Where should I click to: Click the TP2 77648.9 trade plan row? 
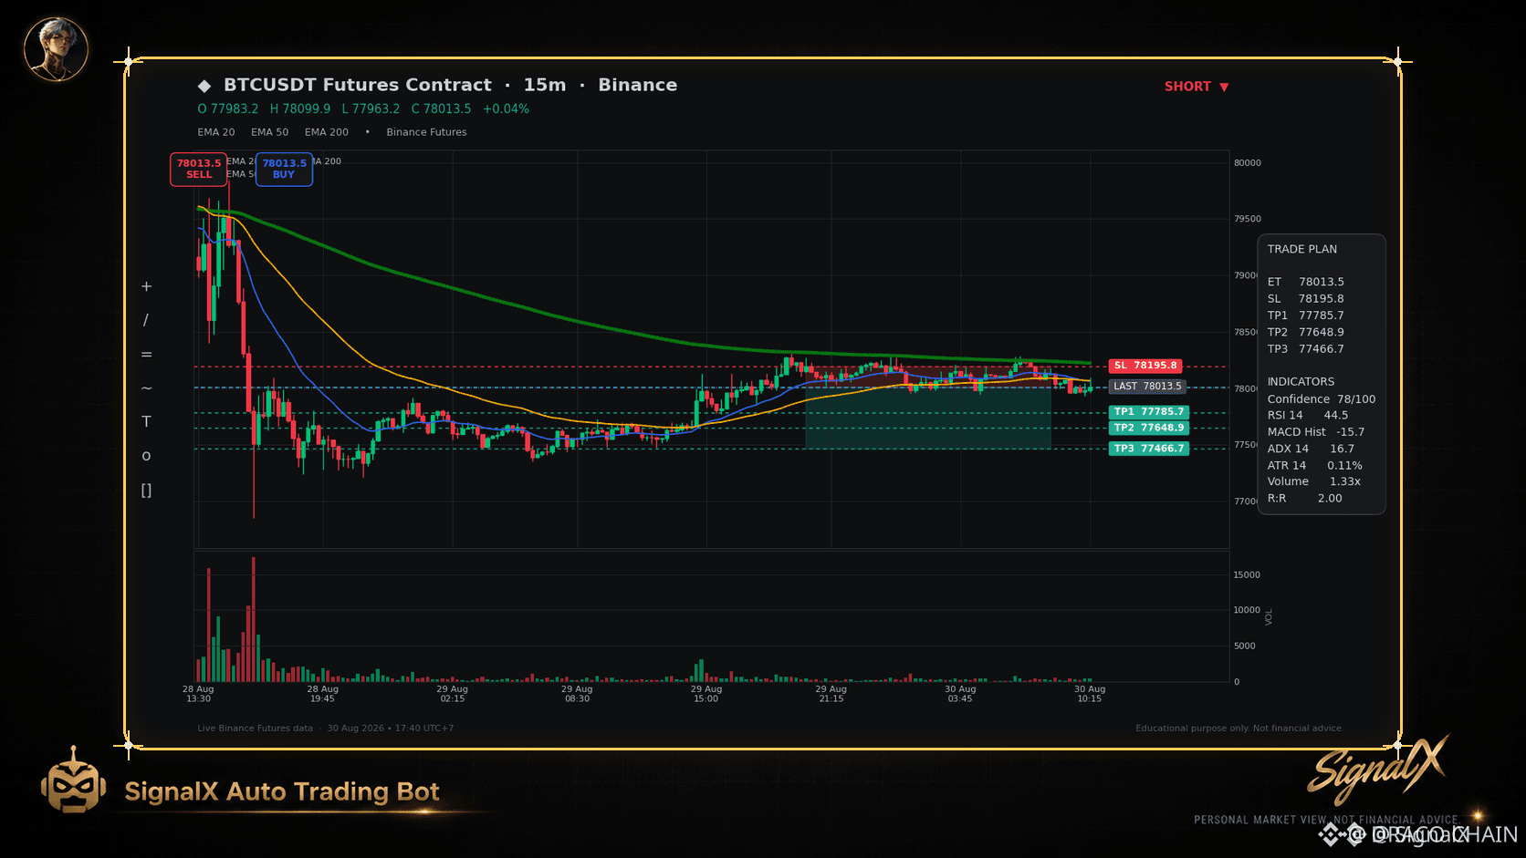point(1306,332)
